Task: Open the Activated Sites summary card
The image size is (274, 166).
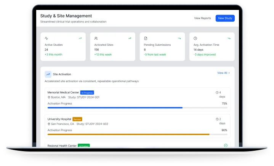Action: pos(112,47)
